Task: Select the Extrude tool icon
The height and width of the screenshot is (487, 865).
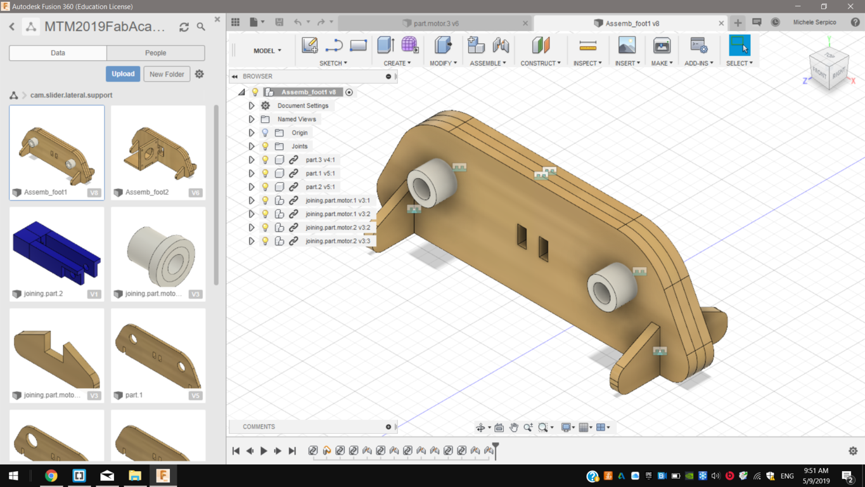Action: coord(385,45)
